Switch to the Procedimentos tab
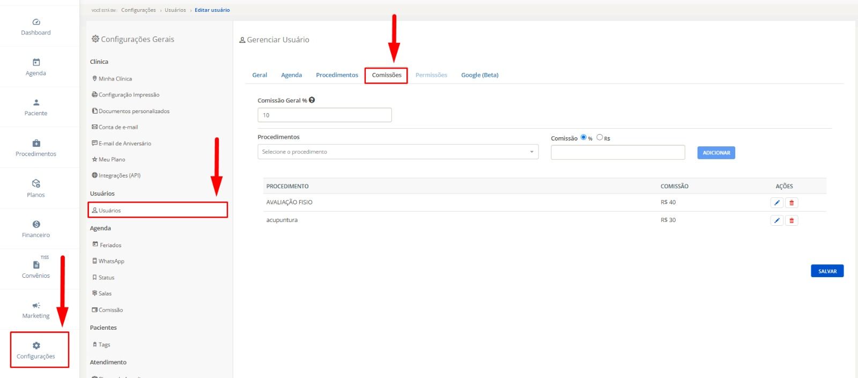 (x=337, y=75)
